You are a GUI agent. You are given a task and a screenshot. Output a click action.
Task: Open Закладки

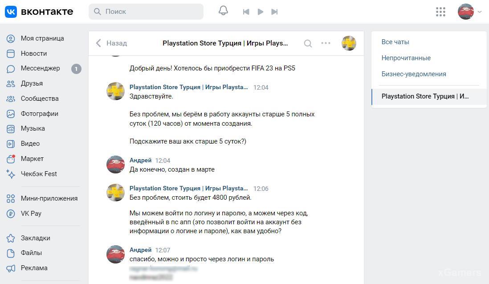tap(36, 238)
